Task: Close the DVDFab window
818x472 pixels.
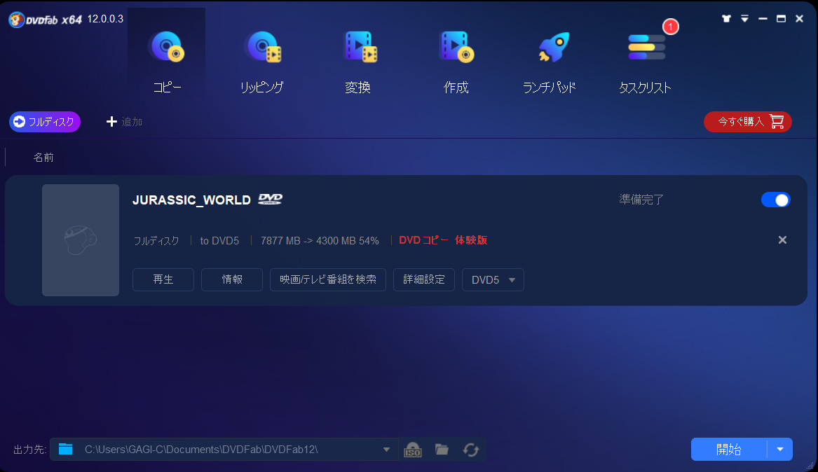Action: [x=799, y=19]
